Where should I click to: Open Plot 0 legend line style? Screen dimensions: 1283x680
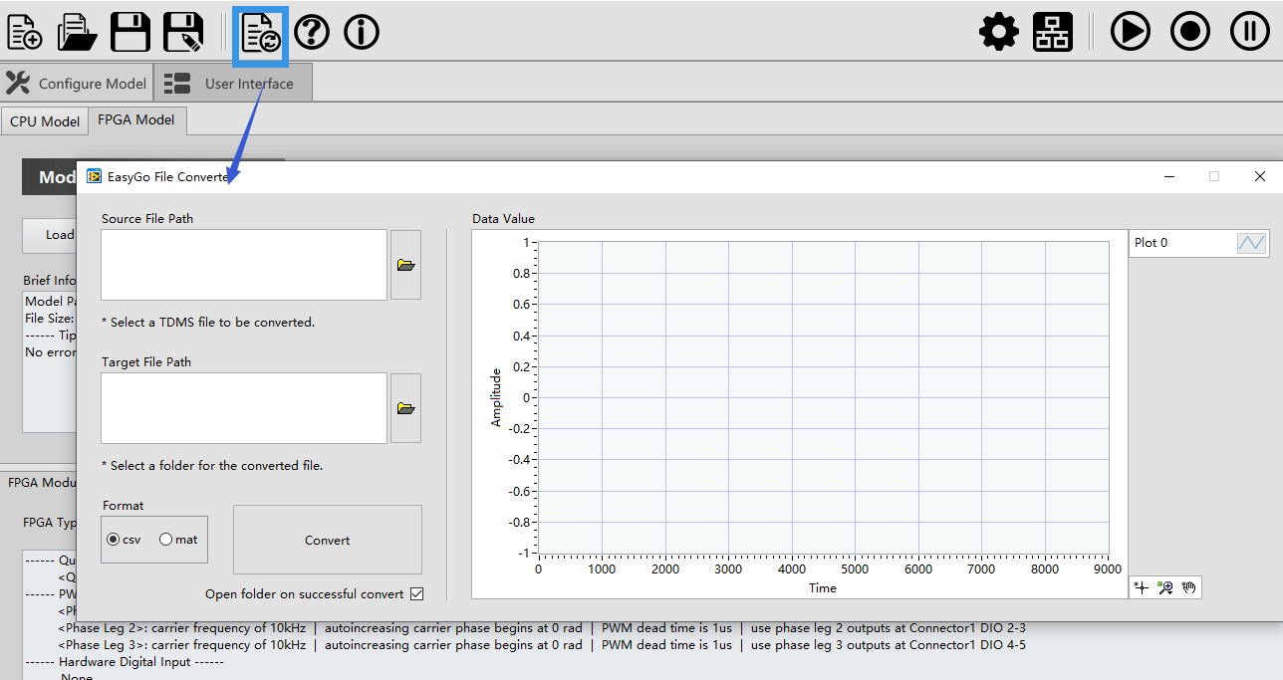tap(1251, 243)
